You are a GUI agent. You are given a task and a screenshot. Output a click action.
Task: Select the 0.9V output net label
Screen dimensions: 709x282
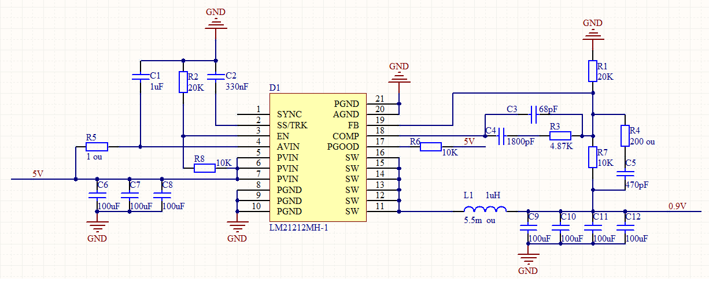[677, 206]
